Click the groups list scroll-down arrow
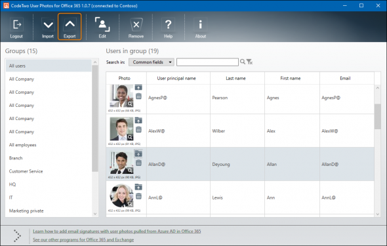Screen dimensions: 387x246 pyautogui.click(x=95, y=214)
